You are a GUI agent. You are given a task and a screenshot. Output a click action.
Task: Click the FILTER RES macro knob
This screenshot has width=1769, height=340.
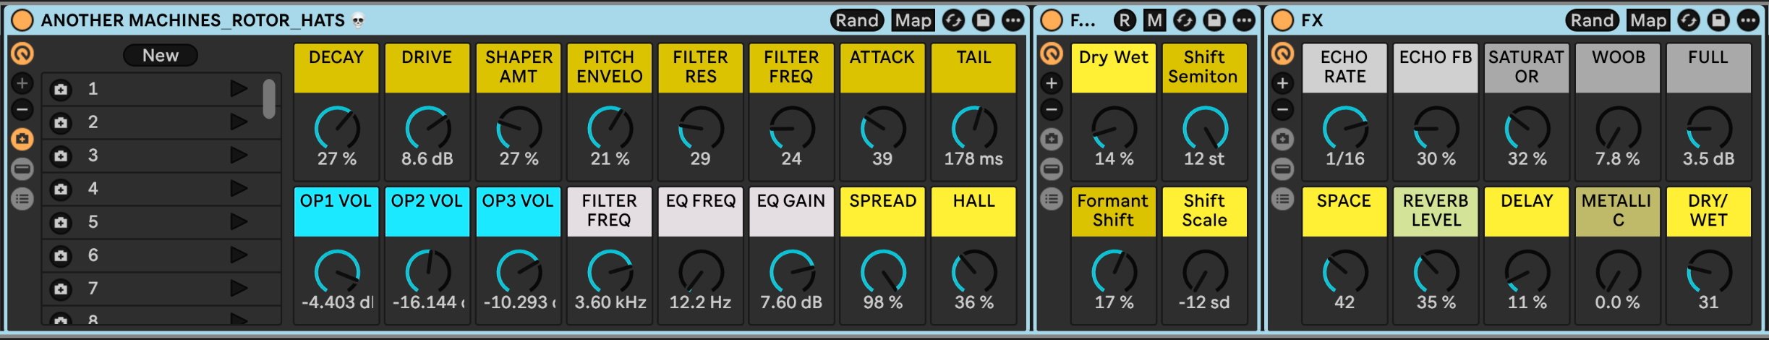701,129
